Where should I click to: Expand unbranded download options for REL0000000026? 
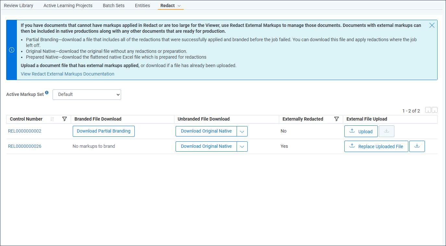pos(242,146)
